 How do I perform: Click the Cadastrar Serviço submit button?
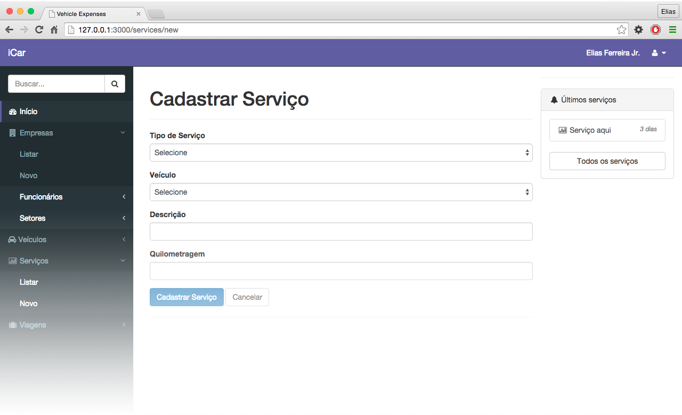(186, 297)
